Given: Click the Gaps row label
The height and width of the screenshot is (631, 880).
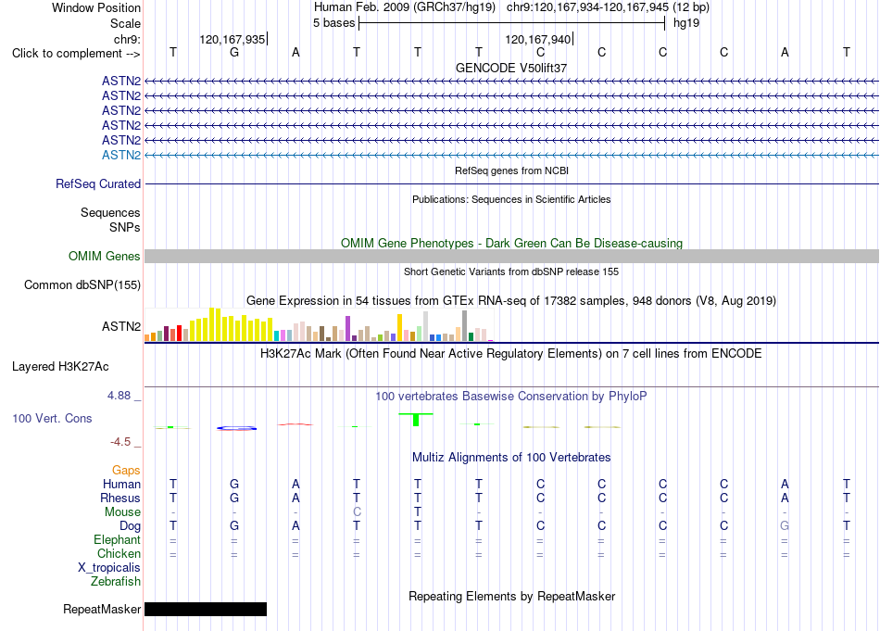Looking at the screenshot, I should click(x=126, y=471).
